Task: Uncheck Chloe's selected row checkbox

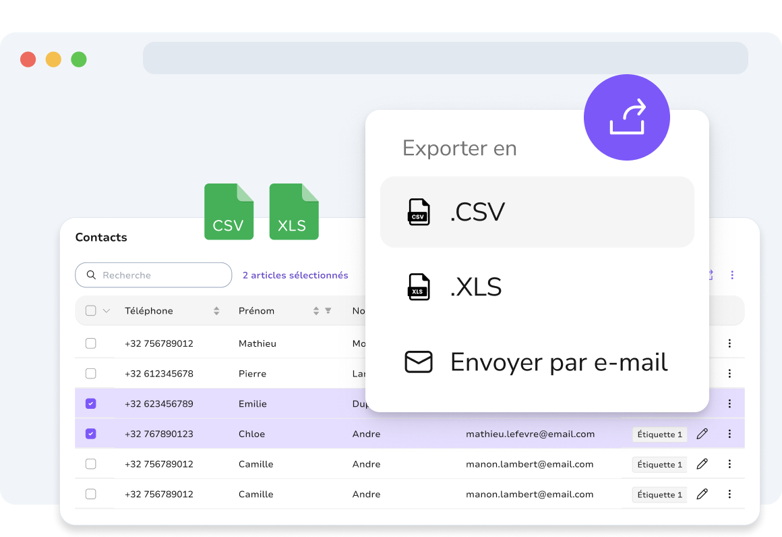Action: pos(91,434)
